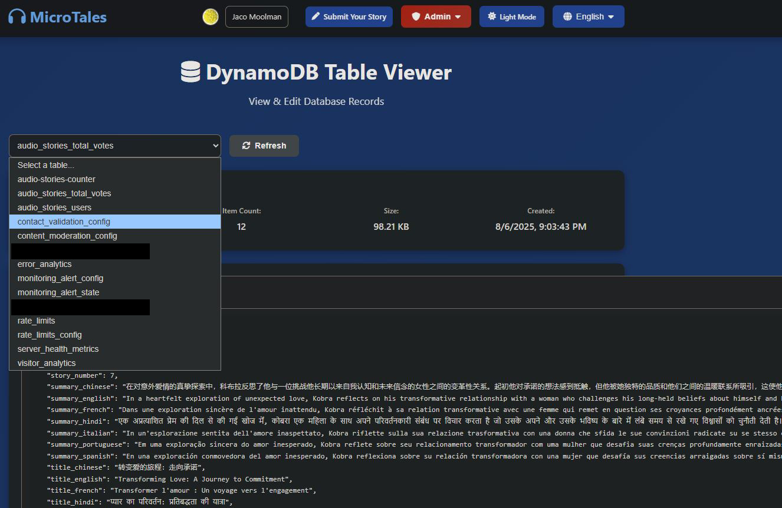The height and width of the screenshot is (508, 782).
Task: Click the MicroTales brand name link
Action: click(68, 17)
